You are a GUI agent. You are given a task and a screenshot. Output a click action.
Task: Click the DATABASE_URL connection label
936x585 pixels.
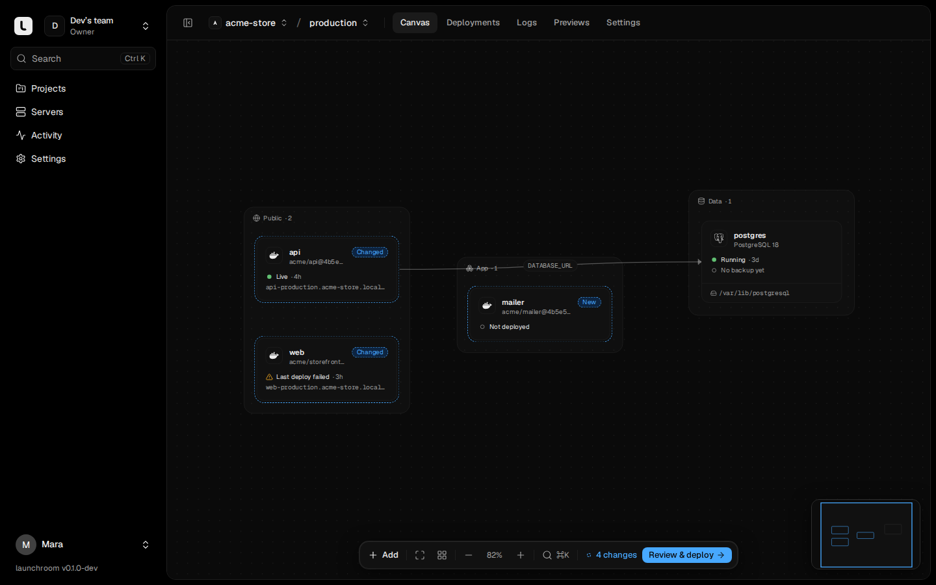pyautogui.click(x=550, y=266)
